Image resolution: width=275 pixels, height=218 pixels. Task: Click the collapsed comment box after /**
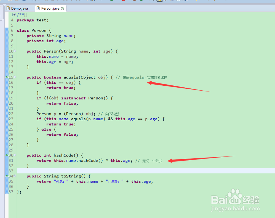point(25,15)
